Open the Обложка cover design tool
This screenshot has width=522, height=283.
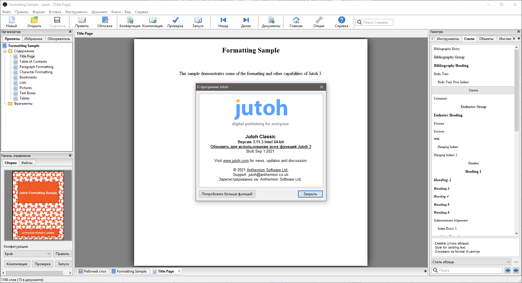tap(105, 20)
